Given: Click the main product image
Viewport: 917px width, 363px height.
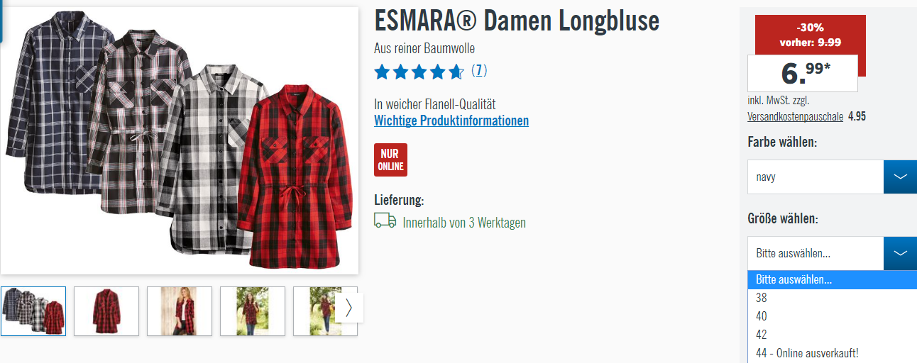Looking at the screenshot, I should coord(180,140).
